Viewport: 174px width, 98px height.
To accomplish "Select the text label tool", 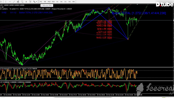I will tap(30, 2).
